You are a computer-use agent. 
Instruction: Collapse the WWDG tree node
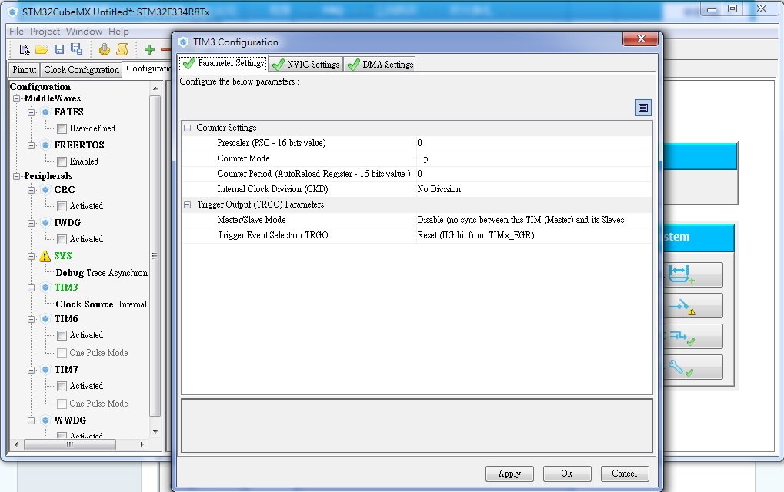[31, 421]
